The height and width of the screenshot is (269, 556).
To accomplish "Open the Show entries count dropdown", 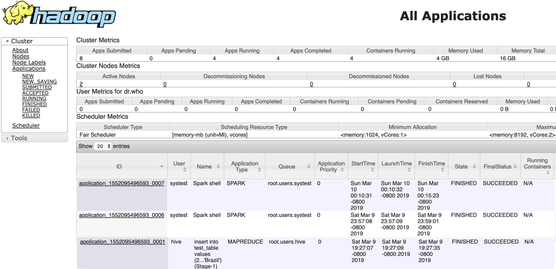I will (103, 146).
